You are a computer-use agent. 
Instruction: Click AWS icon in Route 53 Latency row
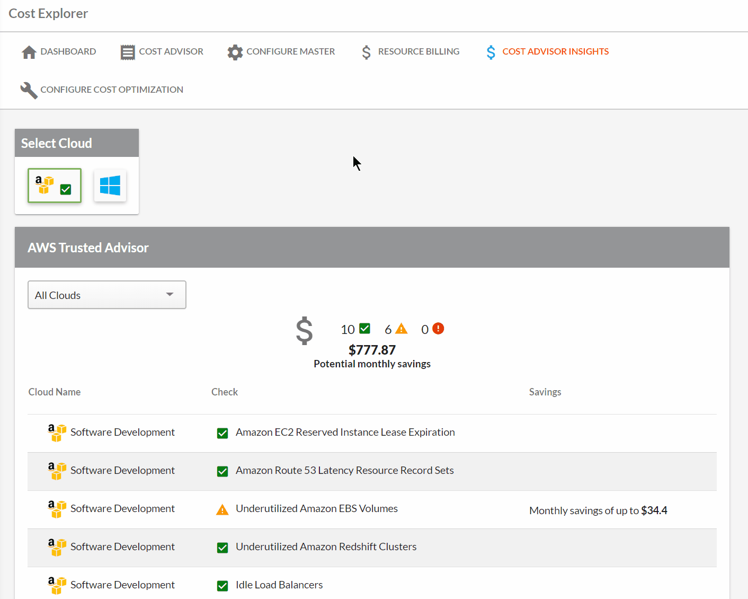[57, 471]
